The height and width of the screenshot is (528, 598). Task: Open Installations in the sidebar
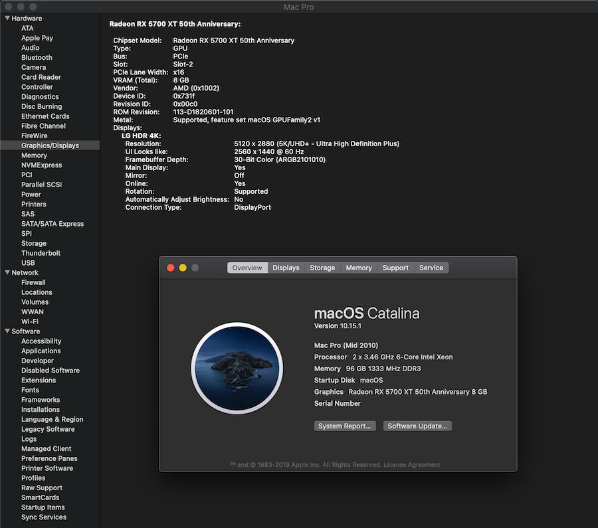click(41, 409)
